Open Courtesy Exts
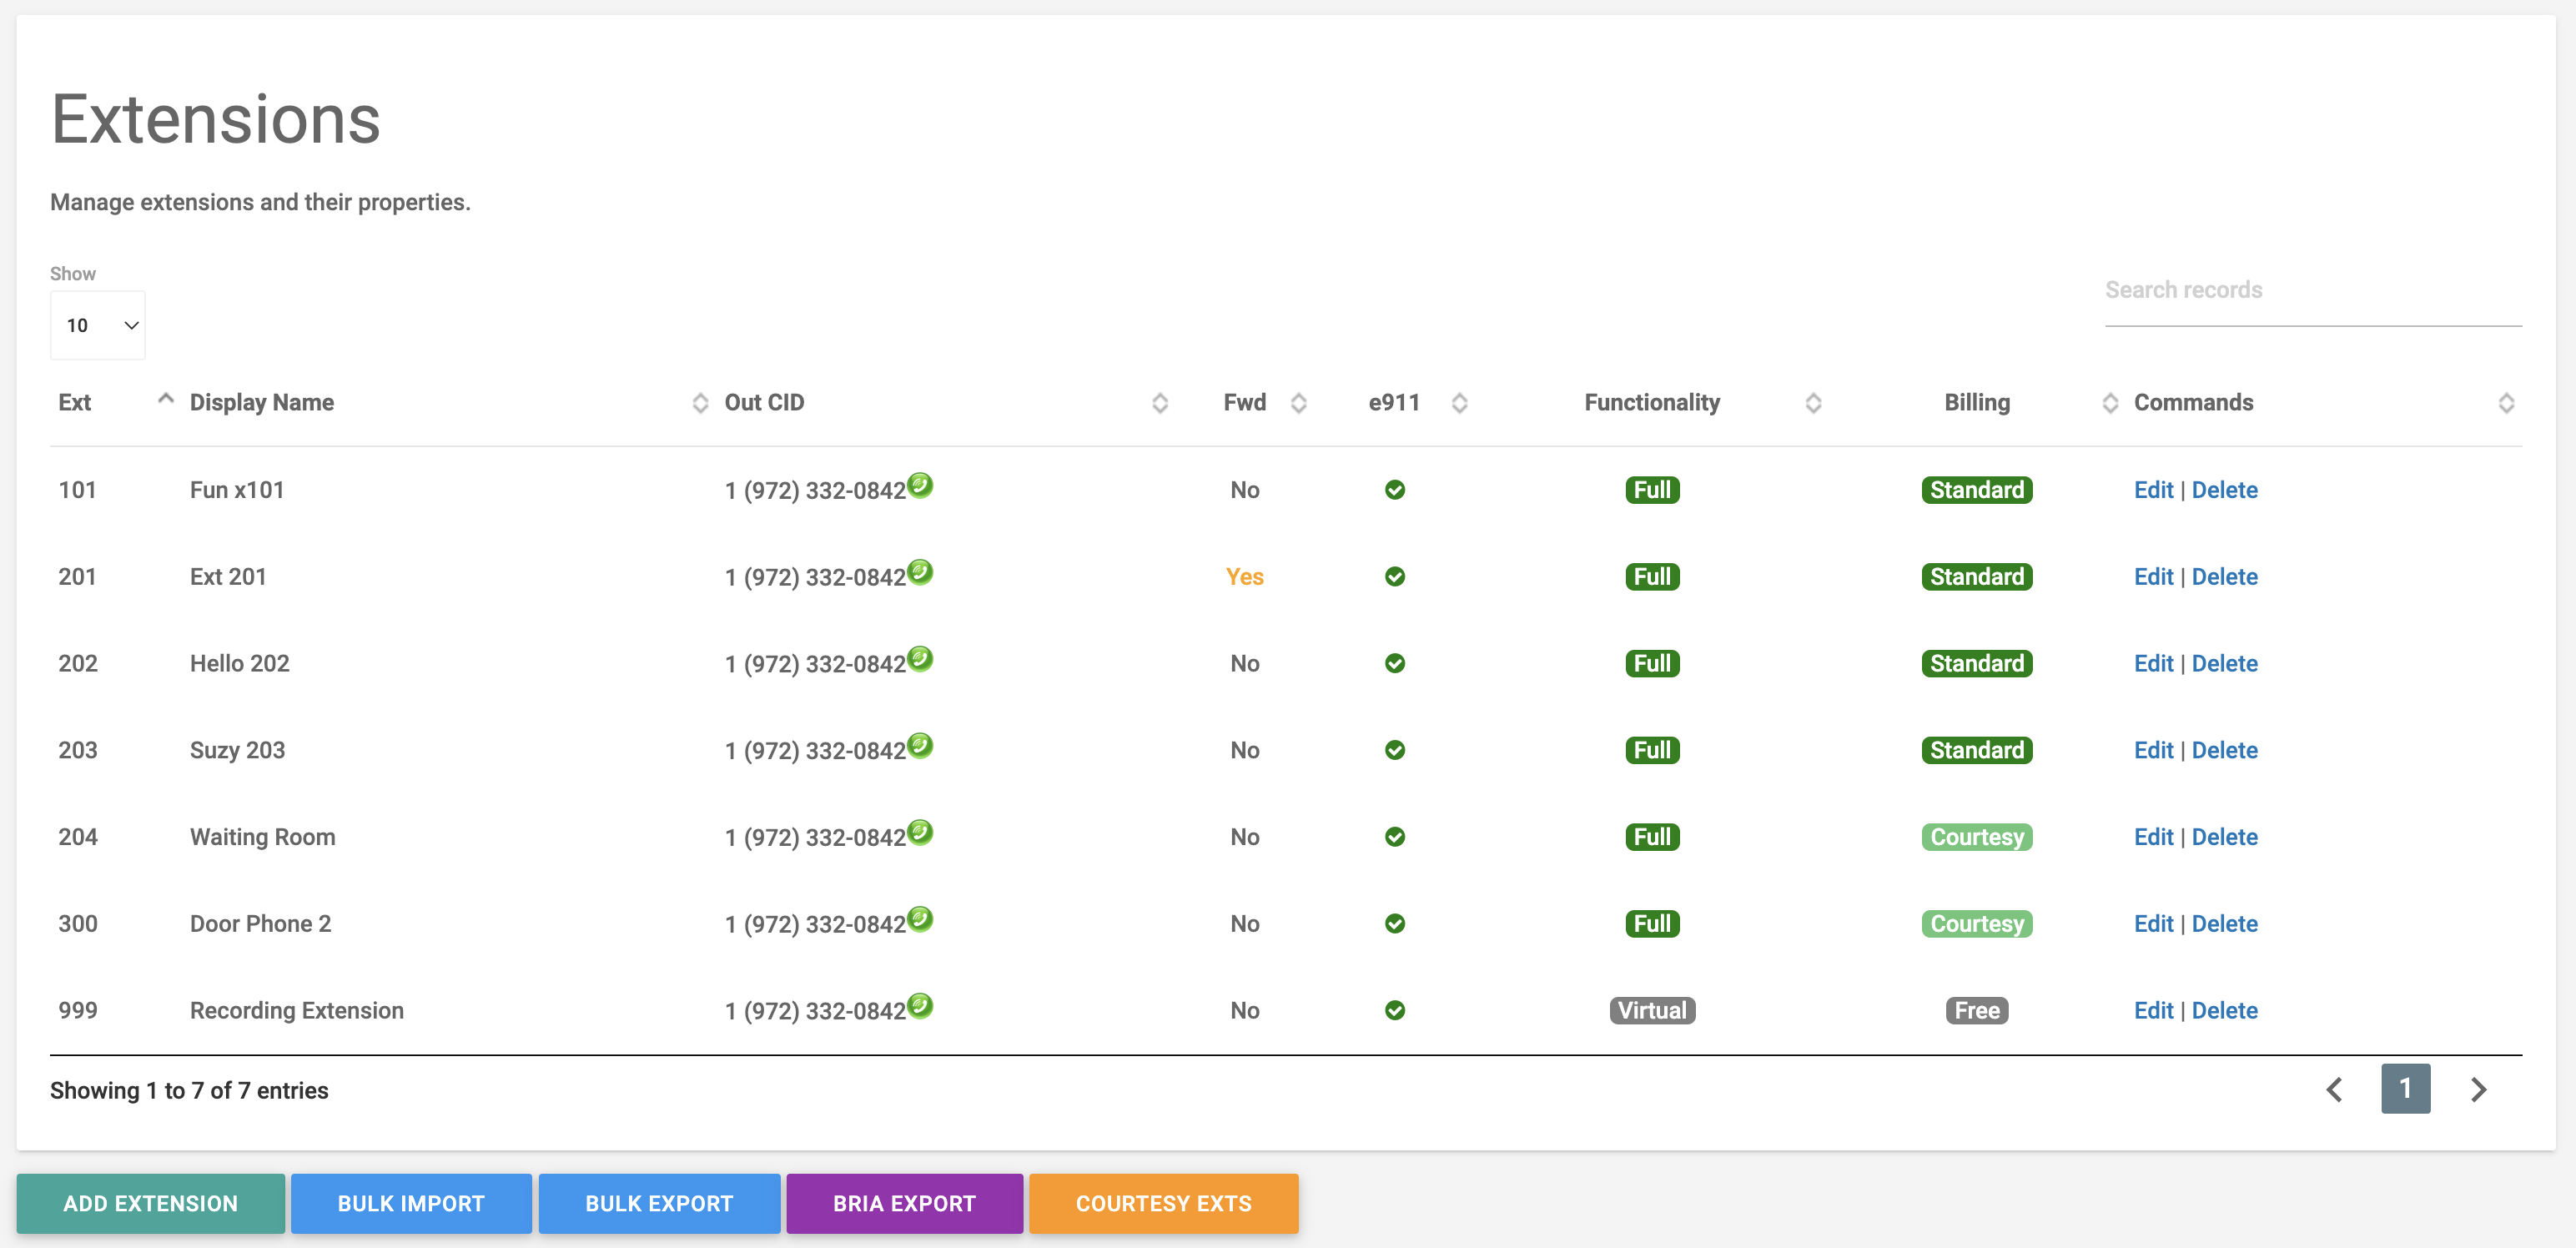Screen dimensions: 2576x1248 coord(1164,1203)
